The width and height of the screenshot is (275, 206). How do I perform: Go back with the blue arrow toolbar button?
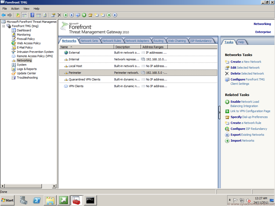pyautogui.click(x=3, y=15)
